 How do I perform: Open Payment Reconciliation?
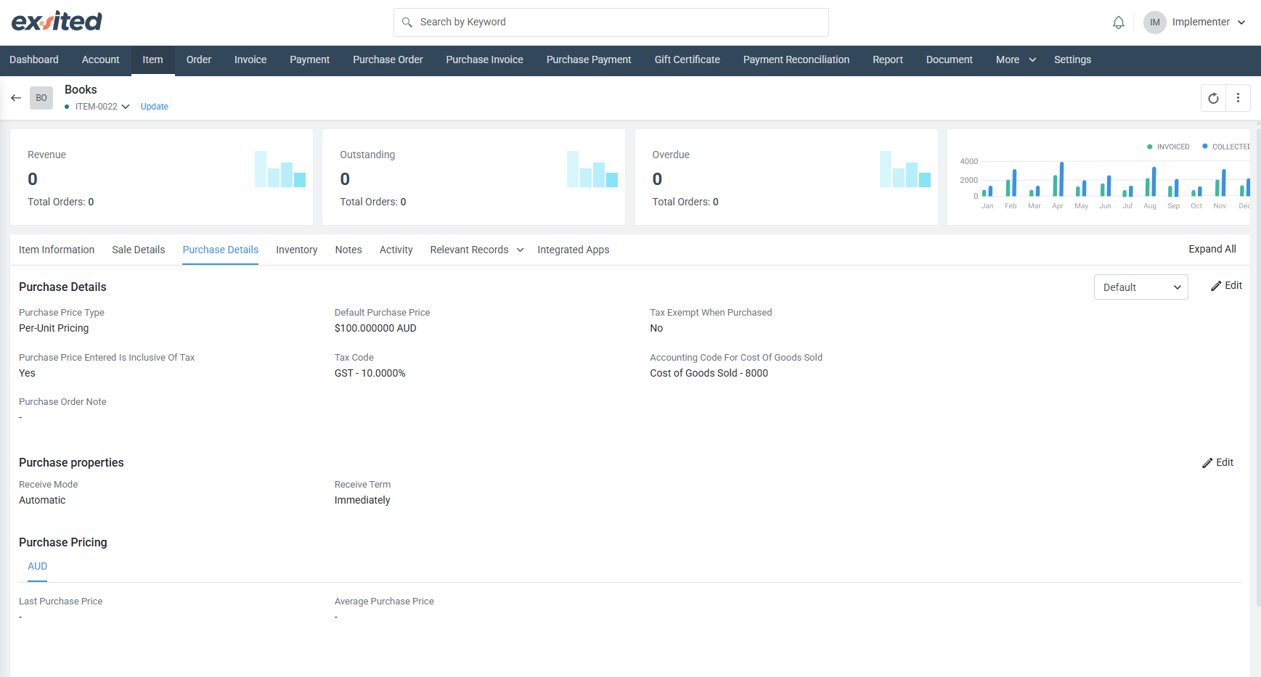tap(796, 60)
